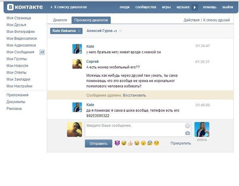Click the 01:34:47 timestamp
Viewport: 239px width, 186px height.
pos(203,46)
